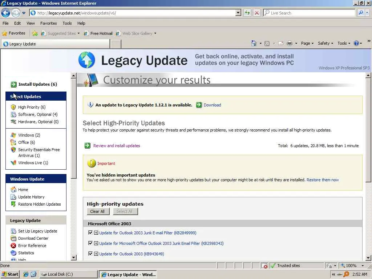Uncheck Update for Outlook 2003 KB943649
The height and width of the screenshot is (279, 372).
pos(90,253)
